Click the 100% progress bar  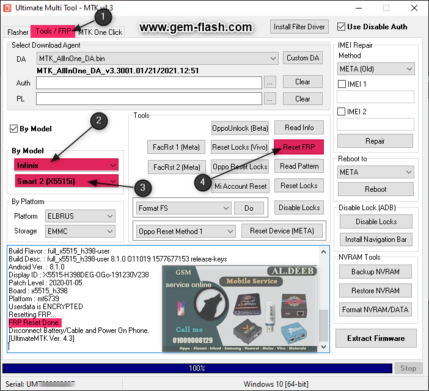(x=197, y=368)
